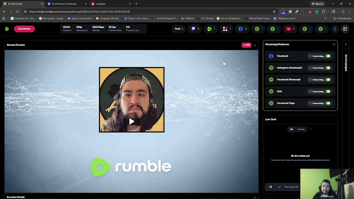Open the redir extension icon
This screenshot has height=199, width=354.
pyautogui.click(x=283, y=12)
